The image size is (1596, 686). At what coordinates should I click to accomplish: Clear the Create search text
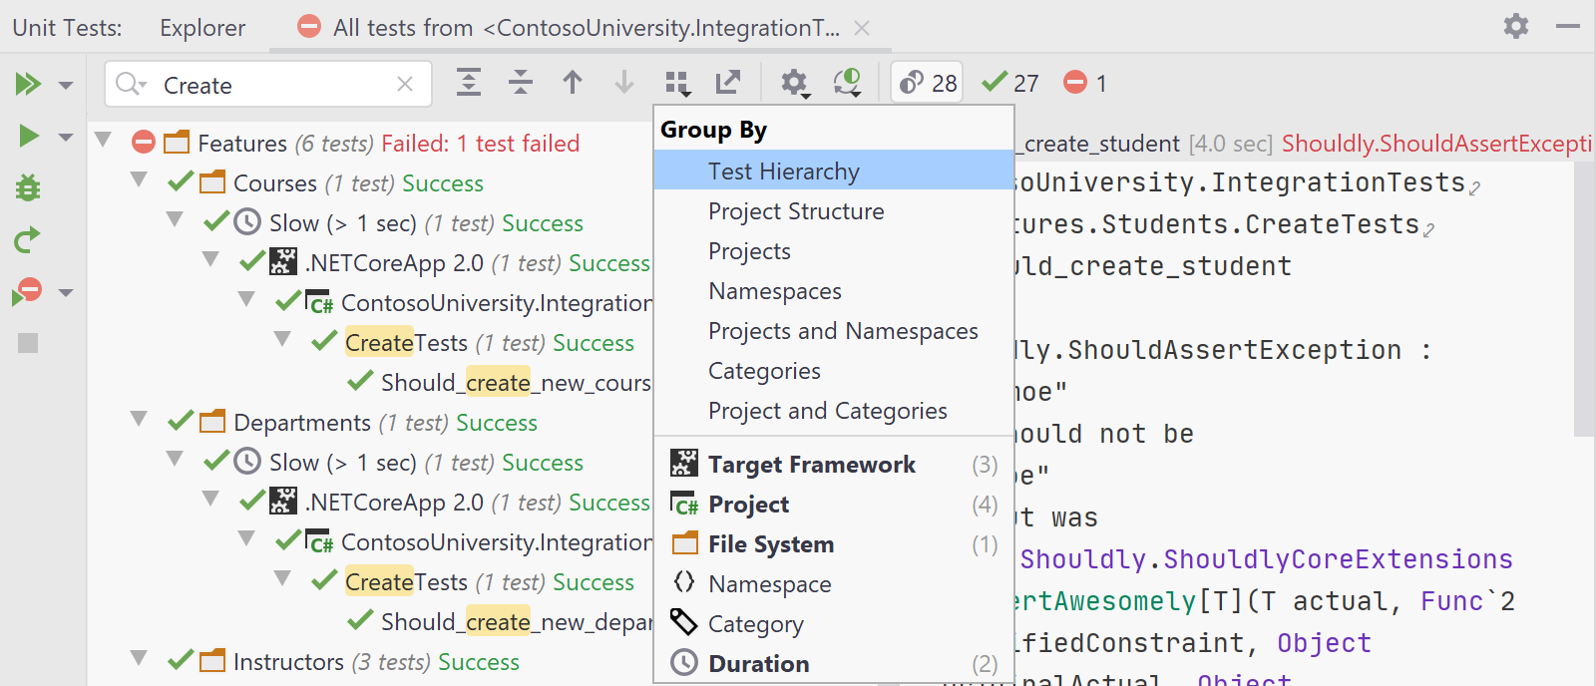405,84
